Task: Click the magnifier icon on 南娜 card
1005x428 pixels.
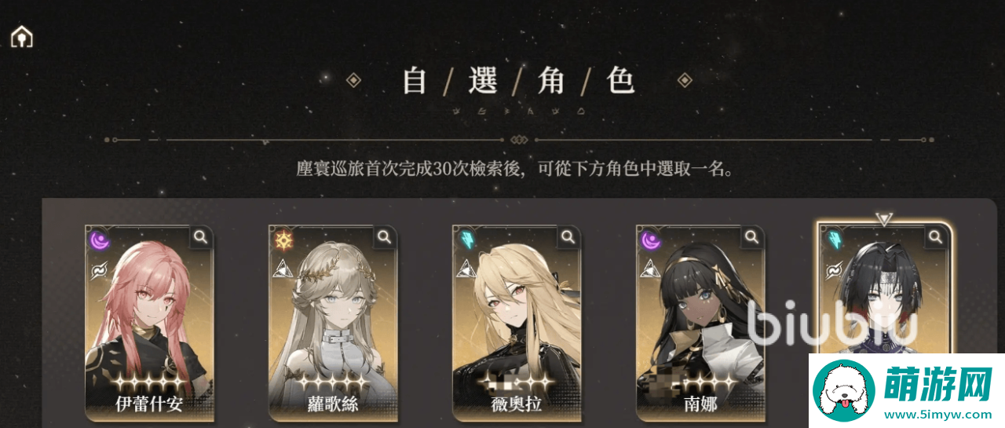Action: (752, 237)
